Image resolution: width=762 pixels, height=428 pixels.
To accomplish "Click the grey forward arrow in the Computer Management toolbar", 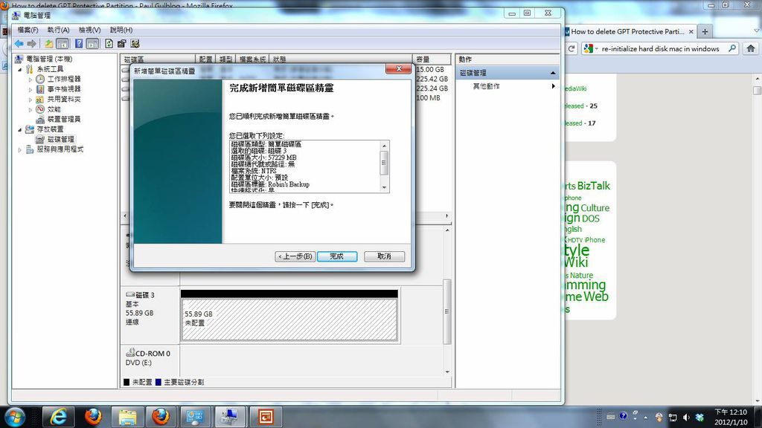I will [31, 44].
